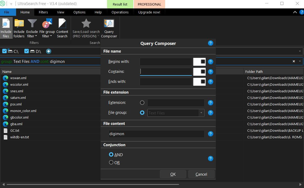
Task: Open the quick access toolbar dropdown
Action: [11, 4]
